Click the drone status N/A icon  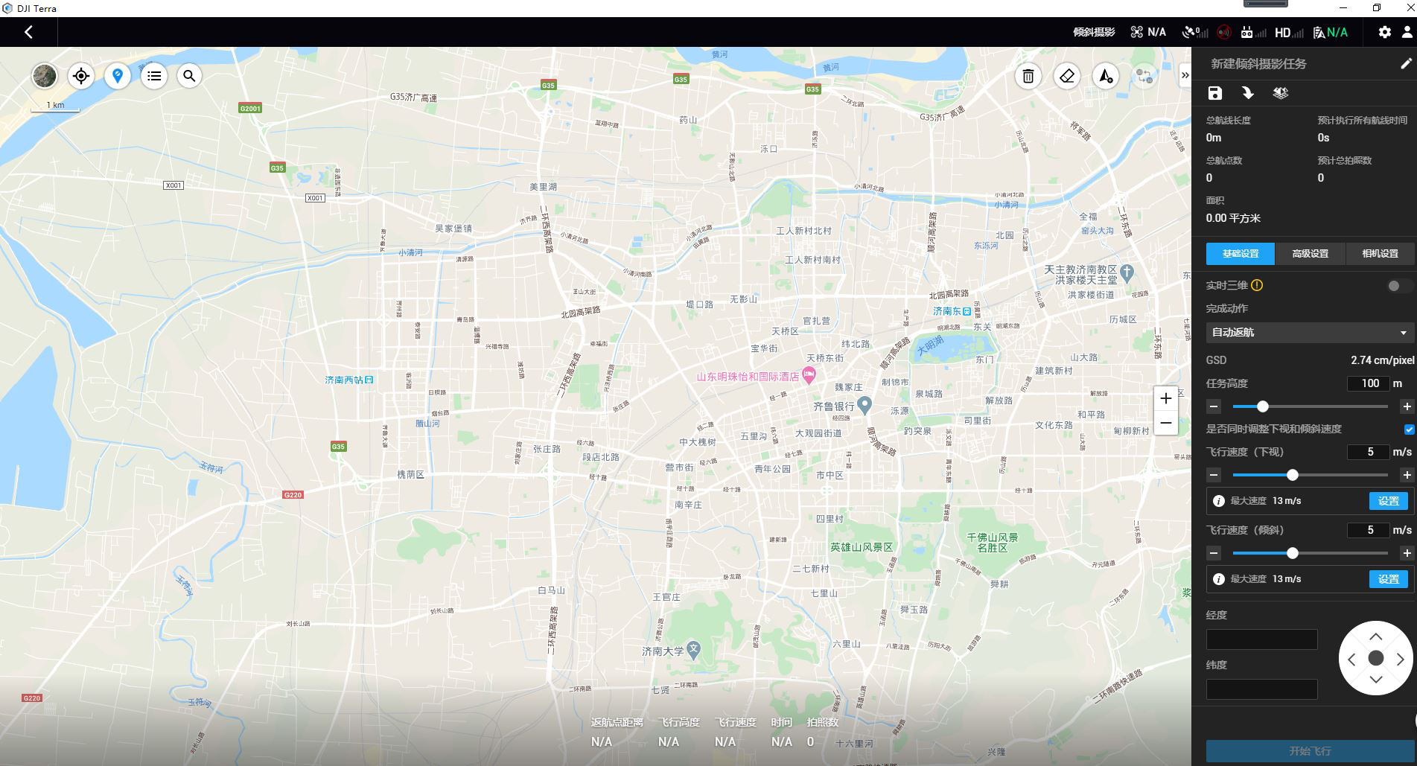click(1147, 32)
